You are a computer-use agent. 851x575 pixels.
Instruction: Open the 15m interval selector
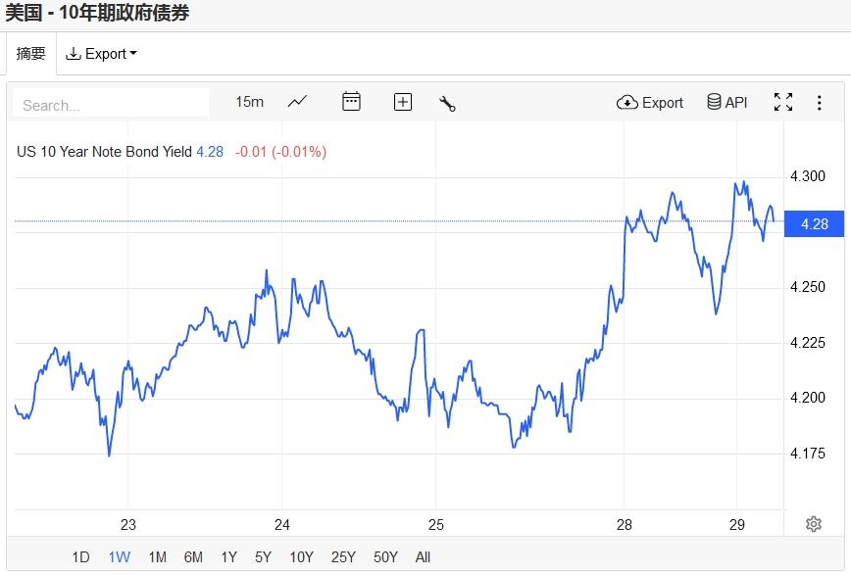click(249, 102)
